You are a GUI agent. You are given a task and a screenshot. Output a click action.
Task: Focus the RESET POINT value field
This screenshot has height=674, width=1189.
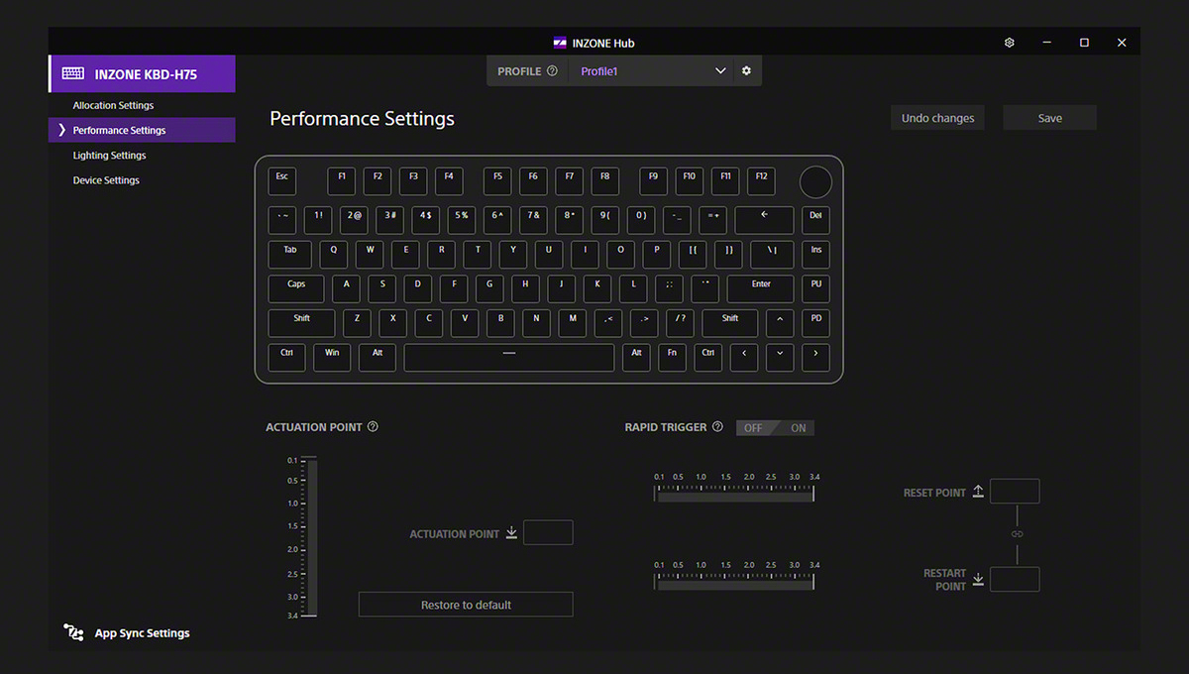coord(1015,491)
